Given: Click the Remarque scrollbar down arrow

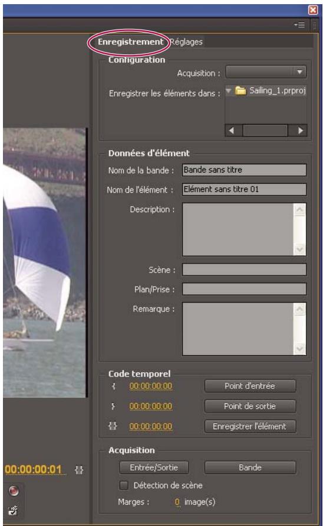Looking at the screenshot, I should point(299,349).
